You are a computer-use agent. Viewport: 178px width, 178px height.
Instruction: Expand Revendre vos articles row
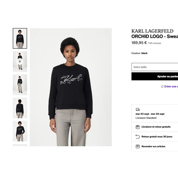coord(155,146)
